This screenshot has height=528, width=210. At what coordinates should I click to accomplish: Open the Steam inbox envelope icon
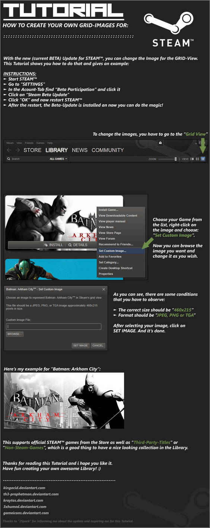click(160, 143)
